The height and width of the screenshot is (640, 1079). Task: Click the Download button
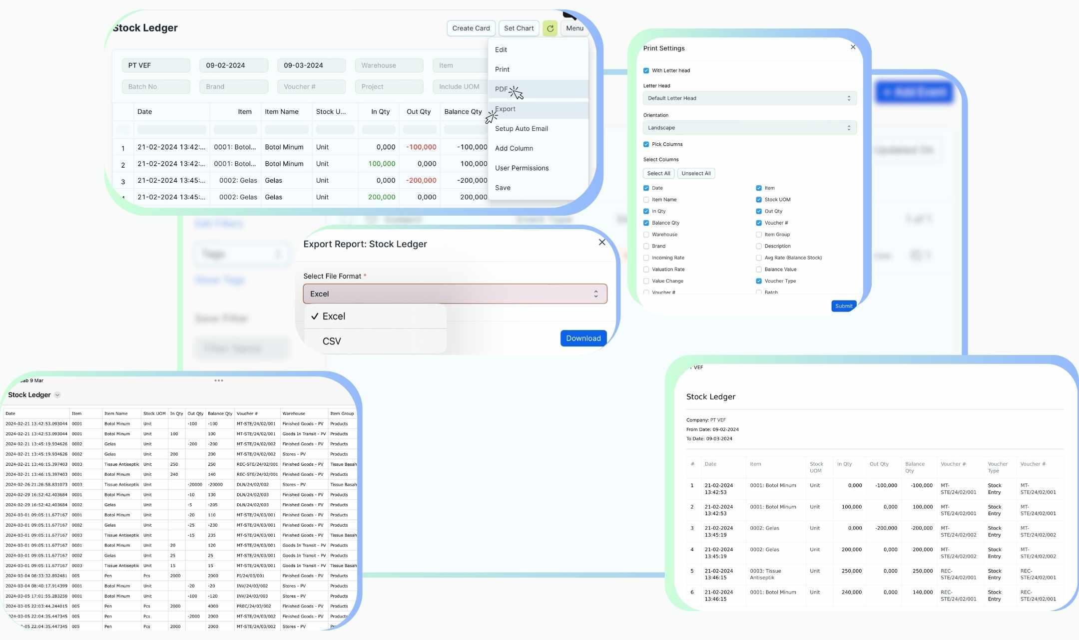583,338
